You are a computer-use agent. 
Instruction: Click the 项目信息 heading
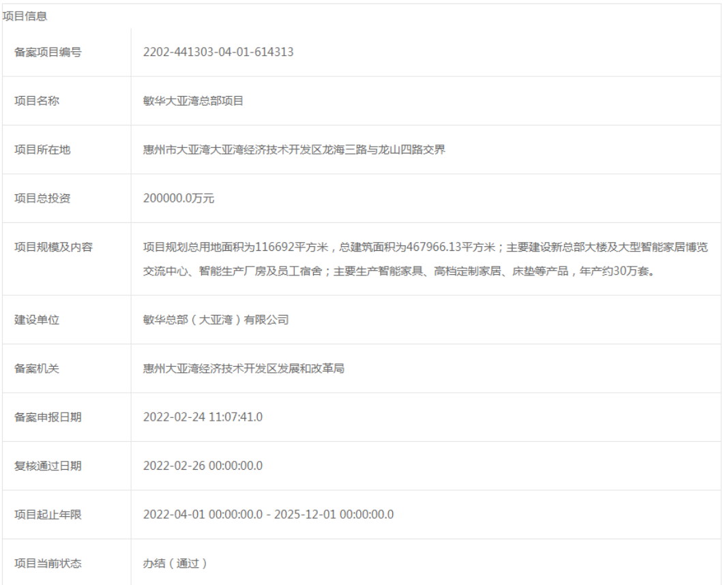(x=25, y=16)
